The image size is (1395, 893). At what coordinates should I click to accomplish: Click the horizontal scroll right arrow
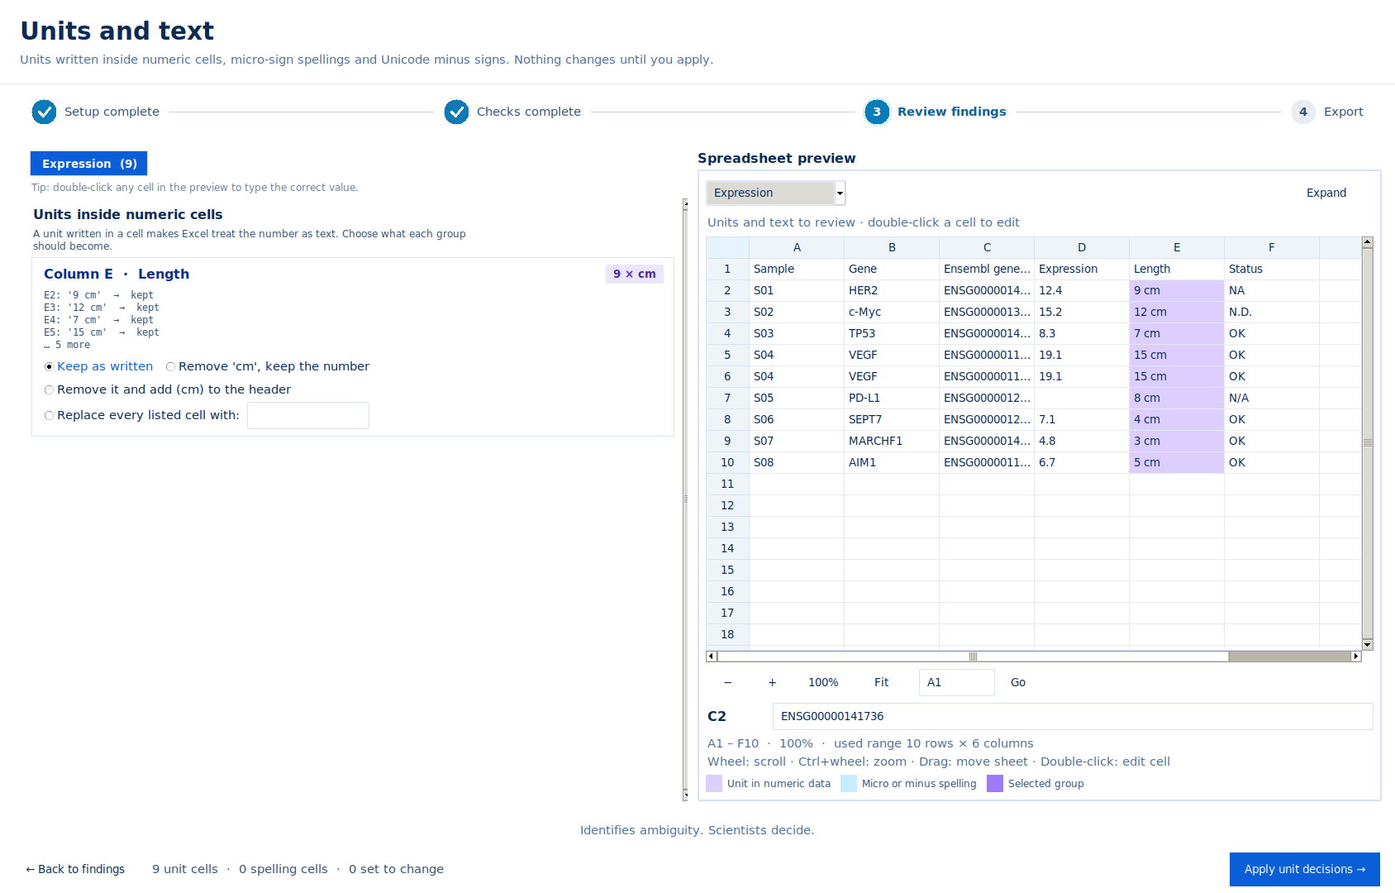(x=1356, y=657)
